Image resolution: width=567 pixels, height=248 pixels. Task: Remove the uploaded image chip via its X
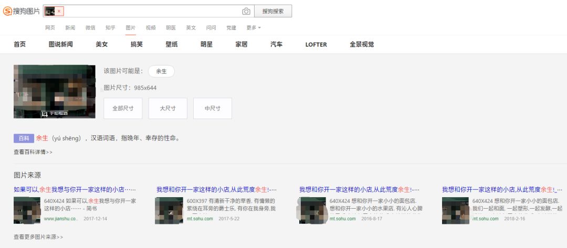coord(59,11)
